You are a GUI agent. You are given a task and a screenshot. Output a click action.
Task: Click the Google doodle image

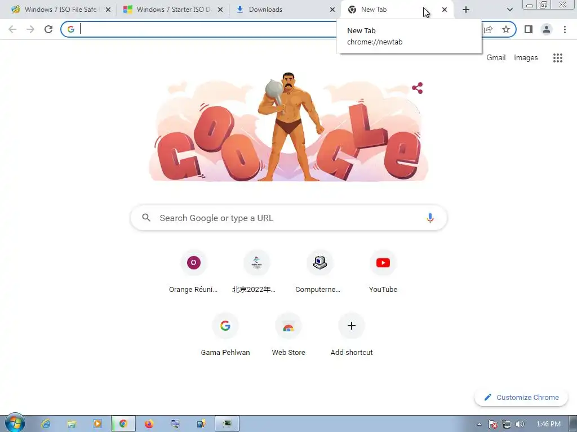point(288,128)
